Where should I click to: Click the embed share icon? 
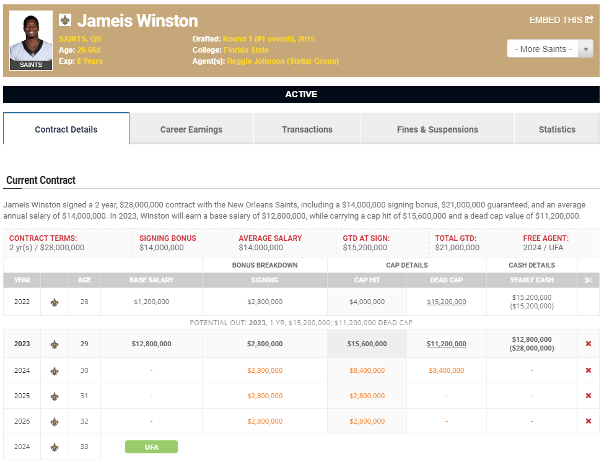point(589,20)
